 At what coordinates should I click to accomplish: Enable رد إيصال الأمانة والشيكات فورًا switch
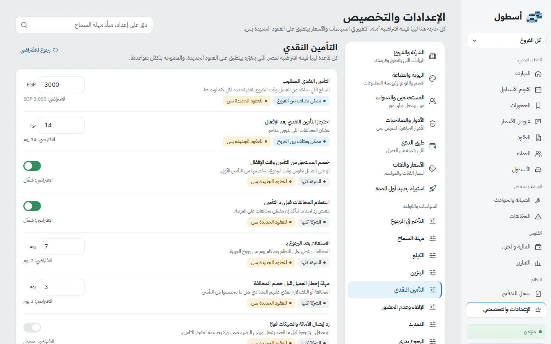[32, 328]
